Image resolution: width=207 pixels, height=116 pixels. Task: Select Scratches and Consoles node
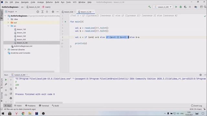[20, 53]
